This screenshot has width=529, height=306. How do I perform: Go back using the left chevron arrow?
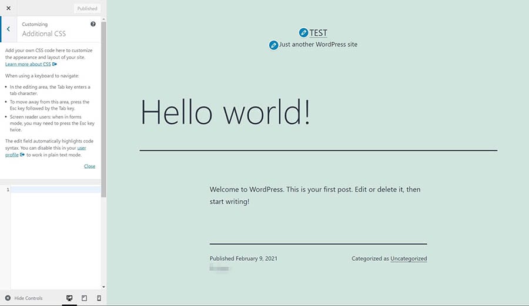(x=8, y=29)
